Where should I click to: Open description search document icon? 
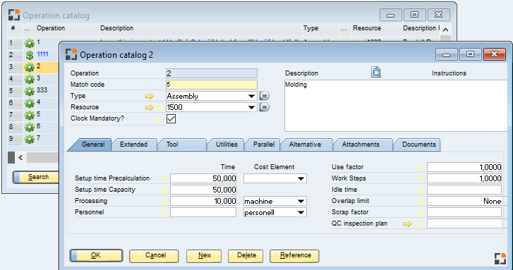tap(376, 72)
